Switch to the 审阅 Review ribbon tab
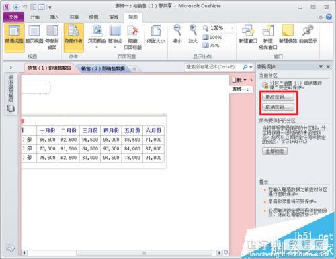 point(114,17)
